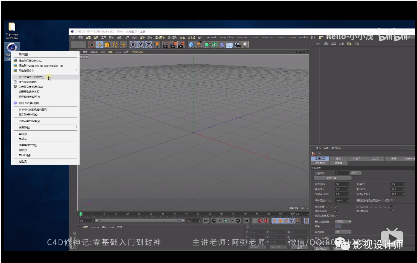Toggle parameter P keyframe icon
The image size is (417, 263).
[x=292, y=221]
